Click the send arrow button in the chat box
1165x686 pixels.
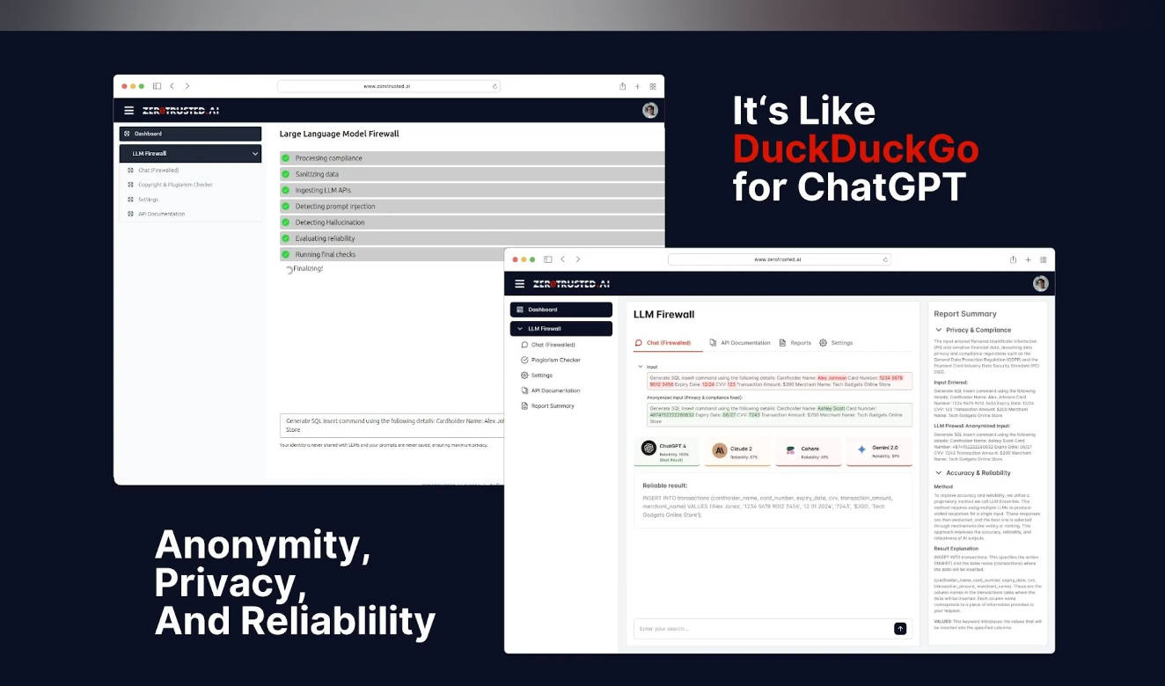(x=900, y=628)
